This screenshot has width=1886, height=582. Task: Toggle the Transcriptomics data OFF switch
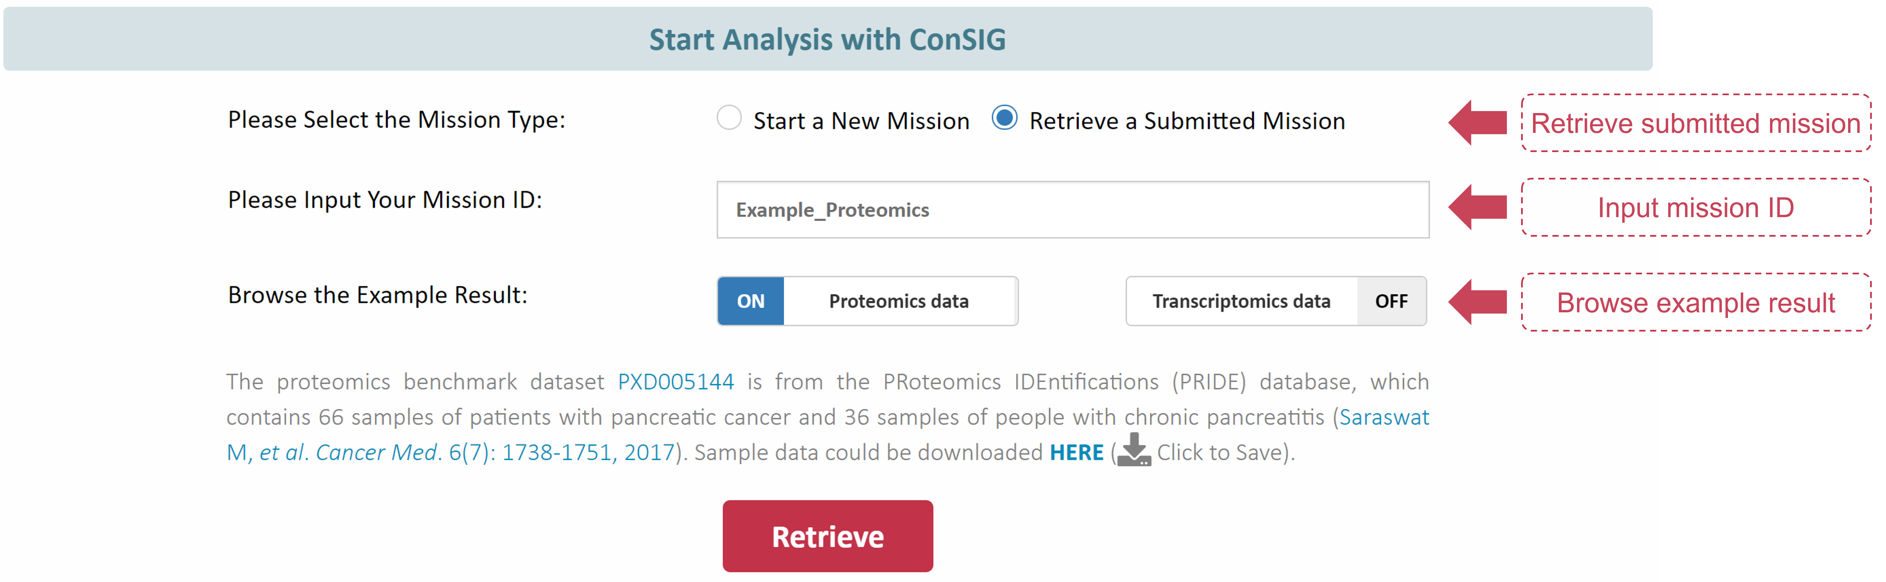[1391, 301]
